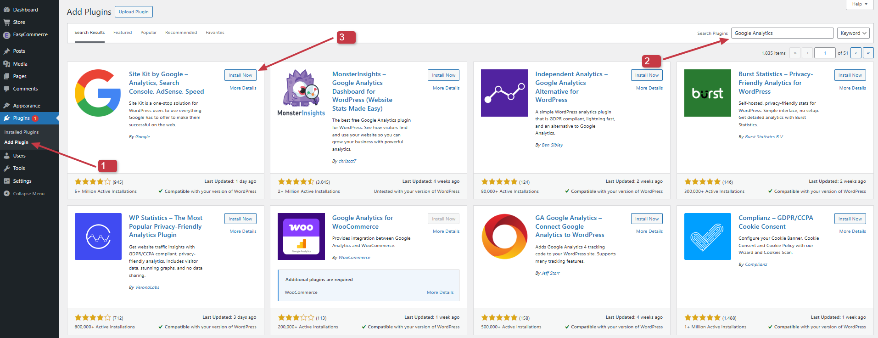
Task: Click the Independent Analytics purple logo
Action: click(x=504, y=93)
